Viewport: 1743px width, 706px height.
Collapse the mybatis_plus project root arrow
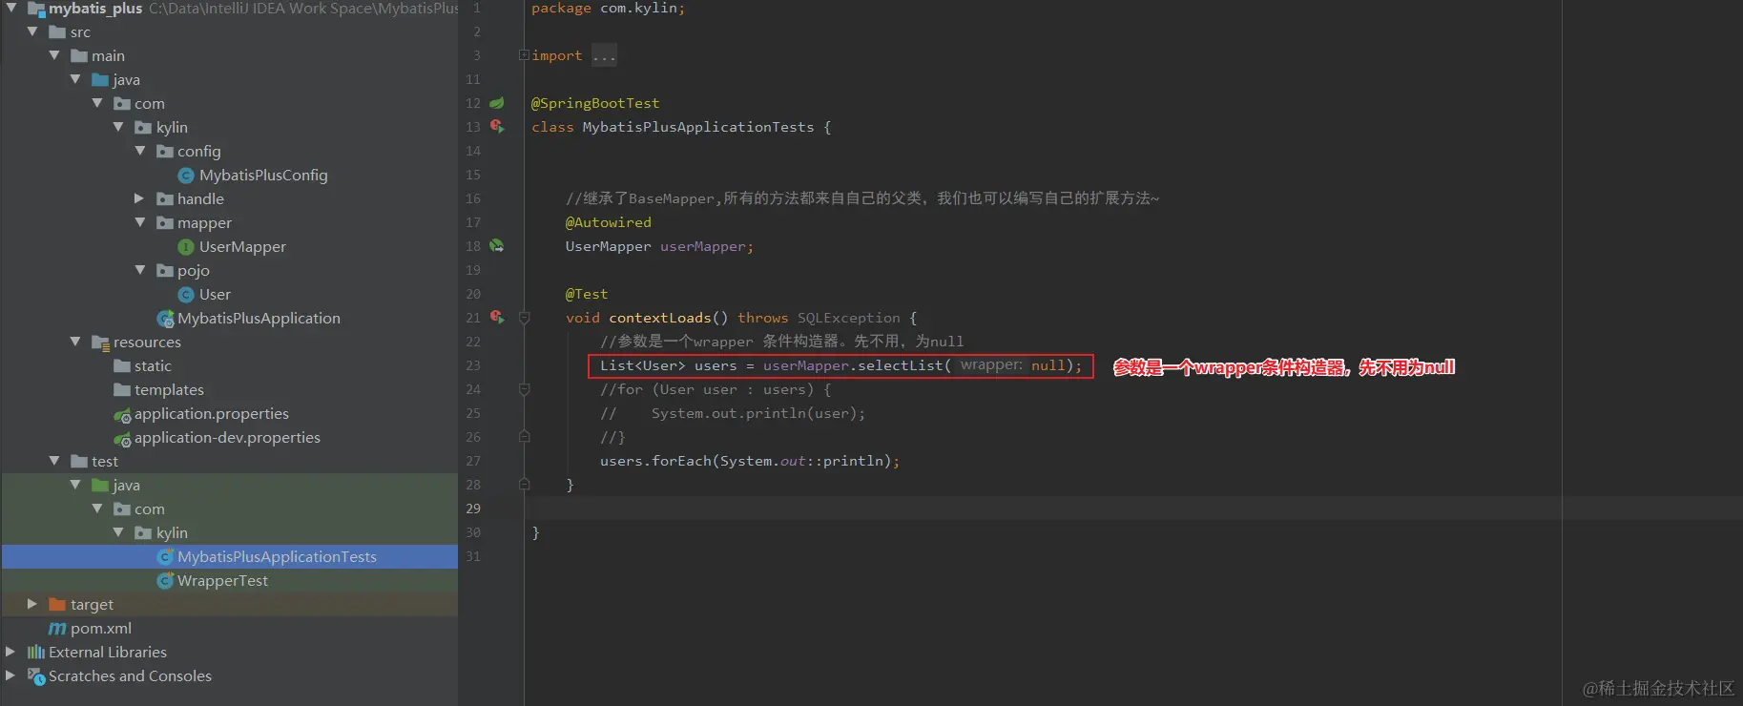11,8
